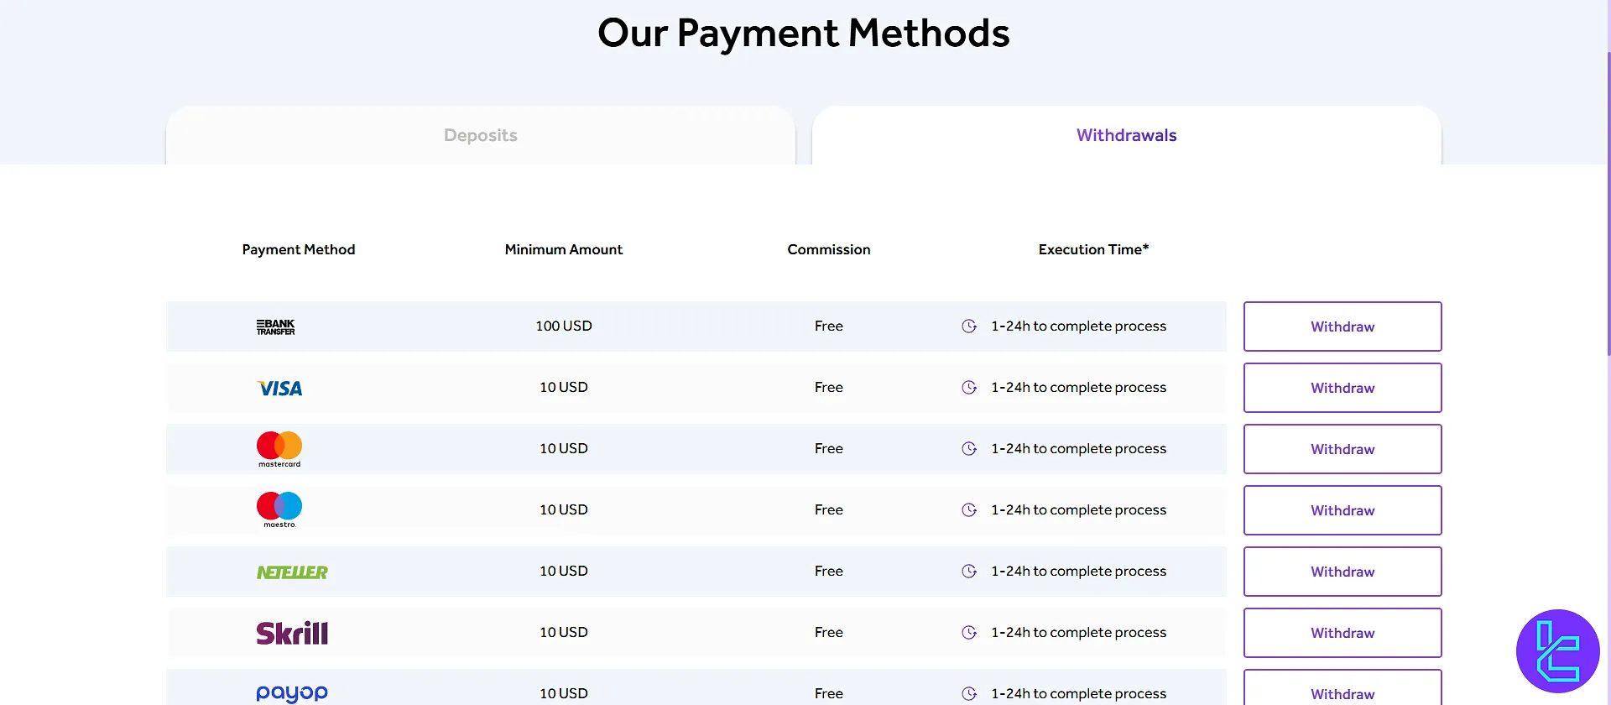1611x705 pixels.
Task: Click the Skrill logo
Action: 292,633
